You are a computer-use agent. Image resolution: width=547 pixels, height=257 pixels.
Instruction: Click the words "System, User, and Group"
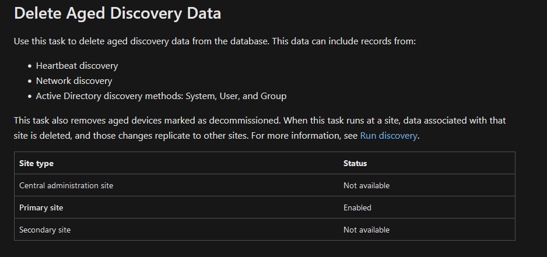(236, 96)
